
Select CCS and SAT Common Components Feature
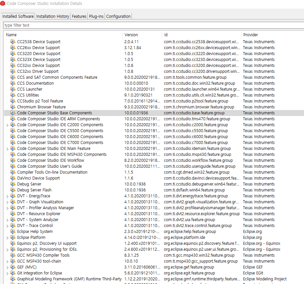(x=154, y=77)
